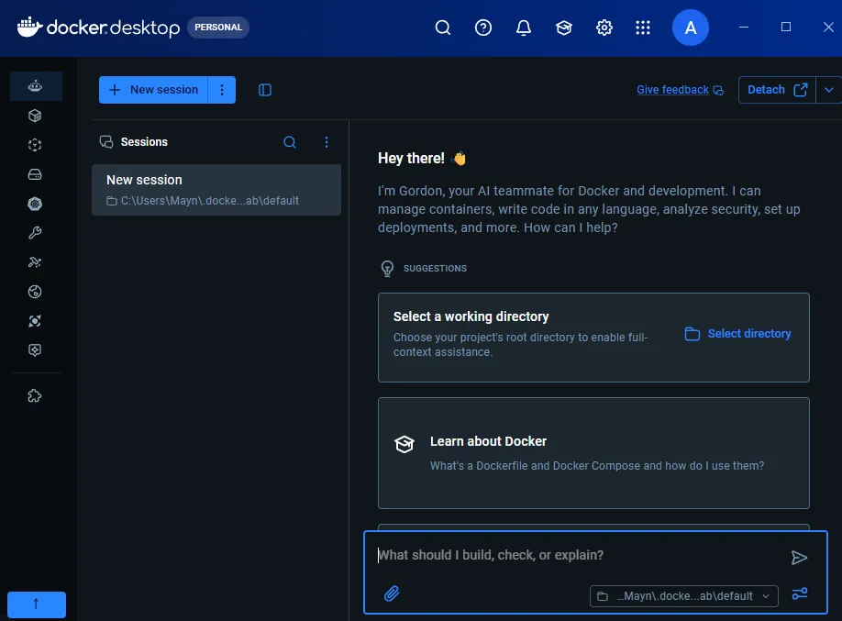The width and height of the screenshot is (842, 621).
Task: Click the New session button
Action: (153, 90)
